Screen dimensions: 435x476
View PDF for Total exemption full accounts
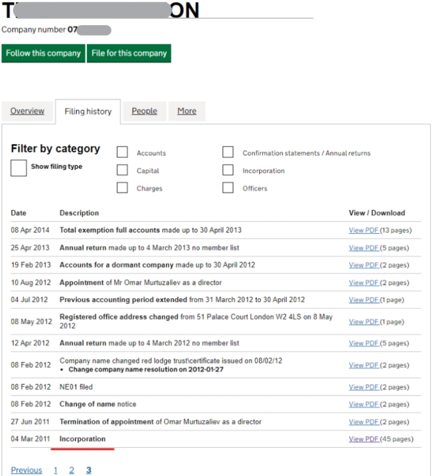click(x=364, y=231)
